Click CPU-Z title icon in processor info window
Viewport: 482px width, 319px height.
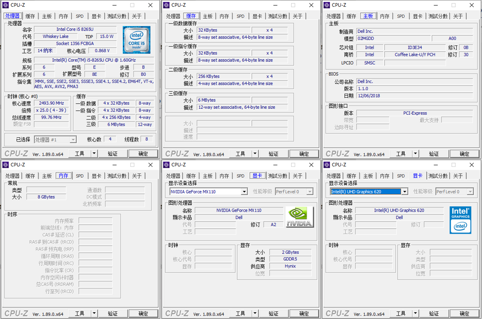coord(6,5)
